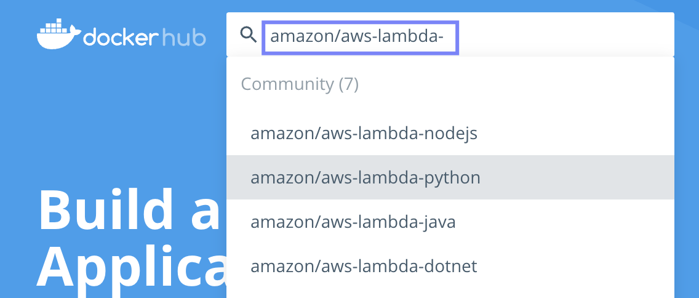Viewport: 699px width, 298px height.
Task: Open the amazon/aws-lambda-dotnet suggestion
Action: pyautogui.click(x=450, y=266)
